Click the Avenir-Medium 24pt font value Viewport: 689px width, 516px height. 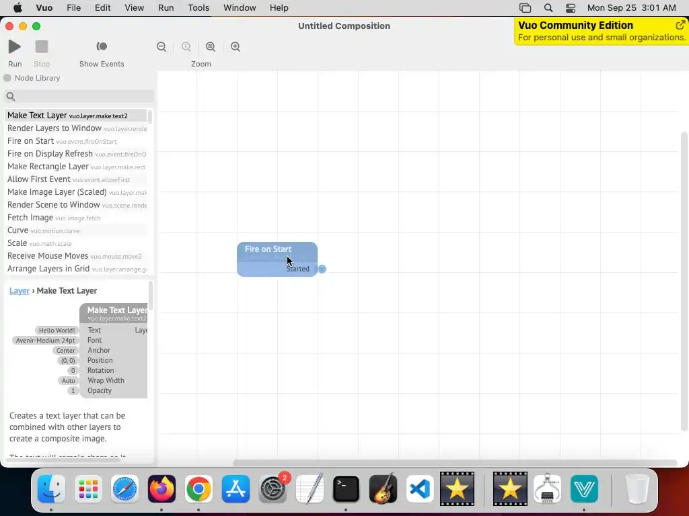(45, 340)
